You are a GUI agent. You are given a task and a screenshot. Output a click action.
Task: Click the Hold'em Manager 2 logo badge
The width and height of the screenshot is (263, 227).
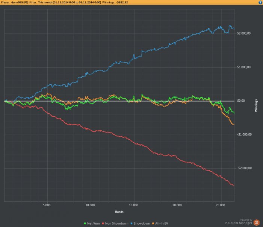tap(257, 222)
